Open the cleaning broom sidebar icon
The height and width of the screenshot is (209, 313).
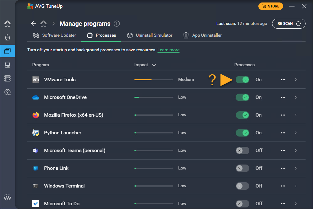pyautogui.click(x=7, y=37)
